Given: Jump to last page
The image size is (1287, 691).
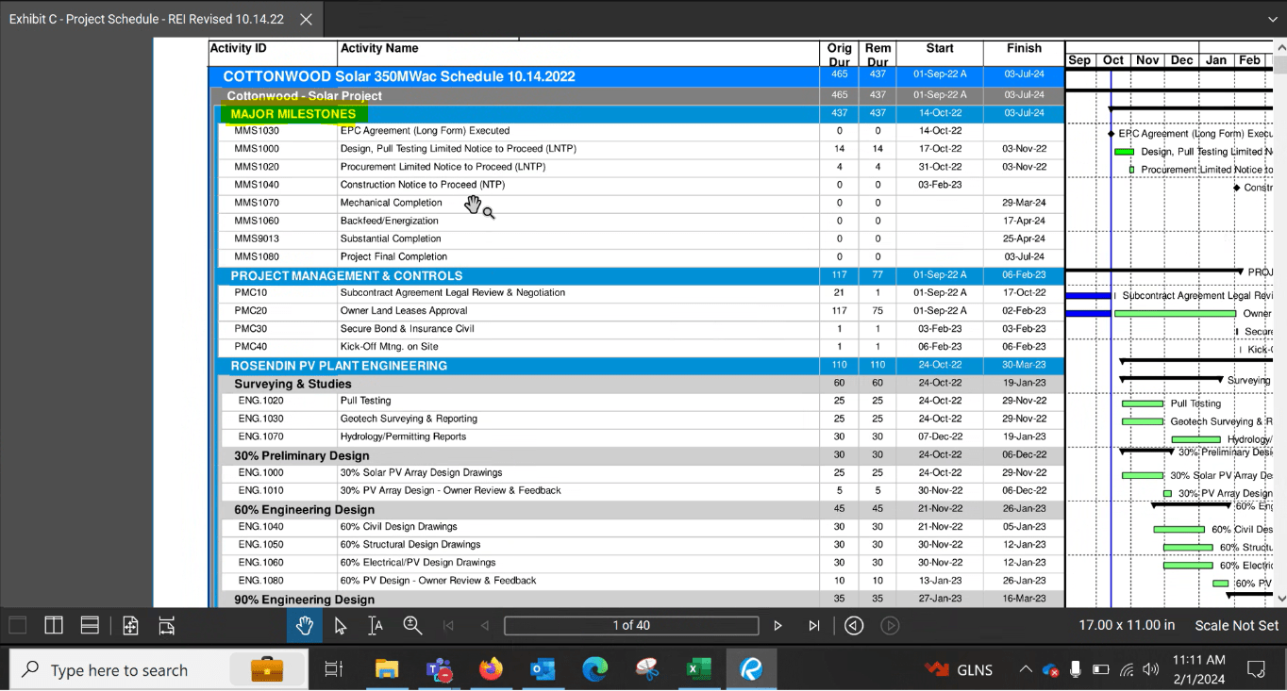Looking at the screenshot, I should (x=814, y=626).
